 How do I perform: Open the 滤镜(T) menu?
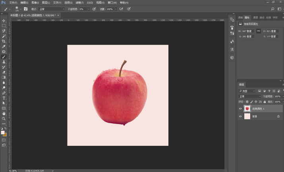79,2
